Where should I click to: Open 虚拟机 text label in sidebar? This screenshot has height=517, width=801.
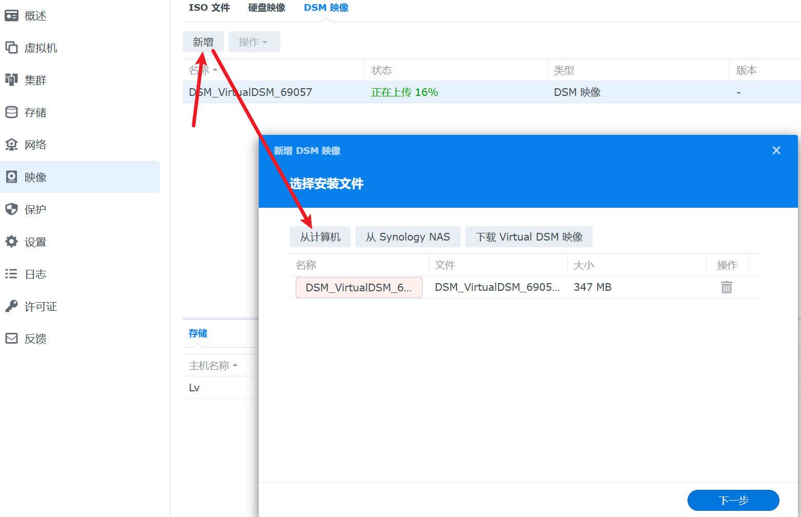41,48
